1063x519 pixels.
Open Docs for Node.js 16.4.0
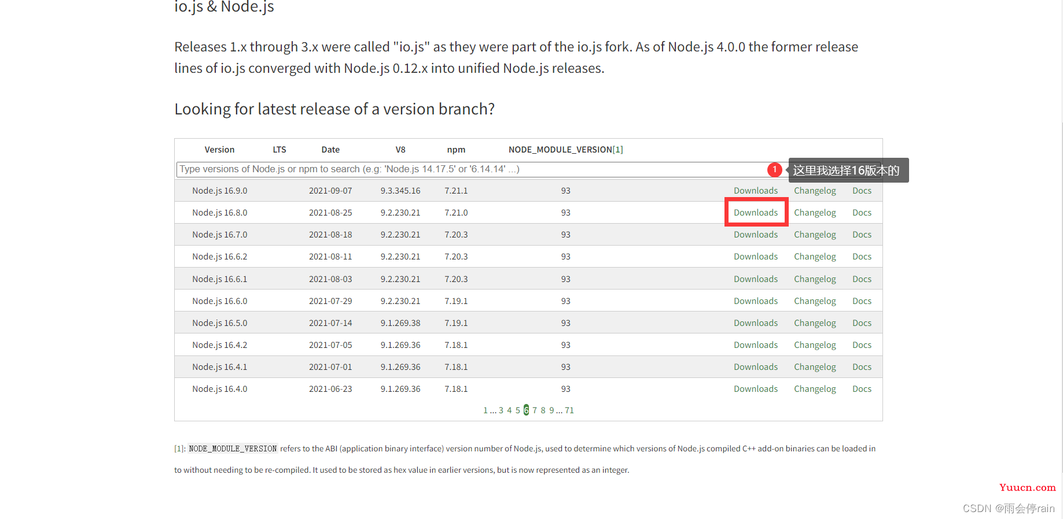tap(862, 389)
